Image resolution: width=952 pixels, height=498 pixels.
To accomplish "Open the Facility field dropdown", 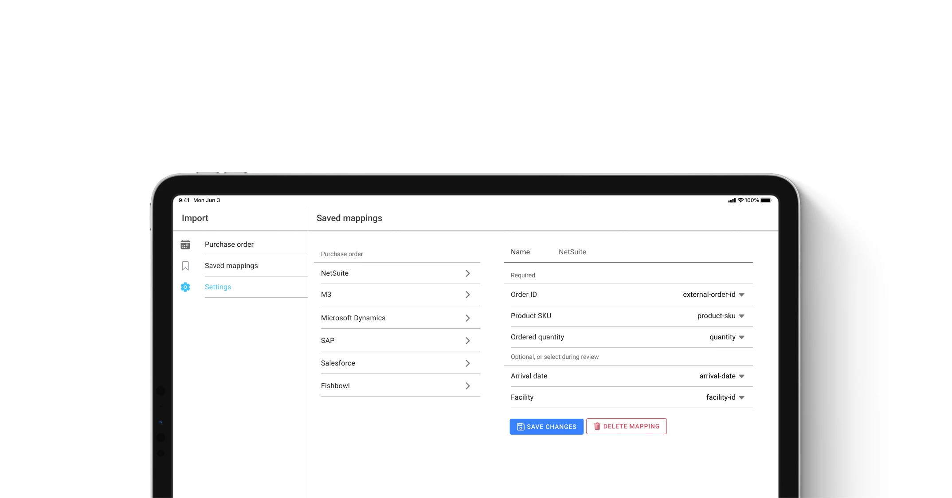I will point(741,397).
